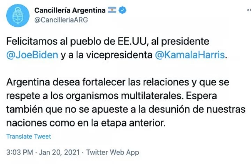
Task: Click the closing line 'naciones como en la etapa anterior'
Action: pos(86,123)
